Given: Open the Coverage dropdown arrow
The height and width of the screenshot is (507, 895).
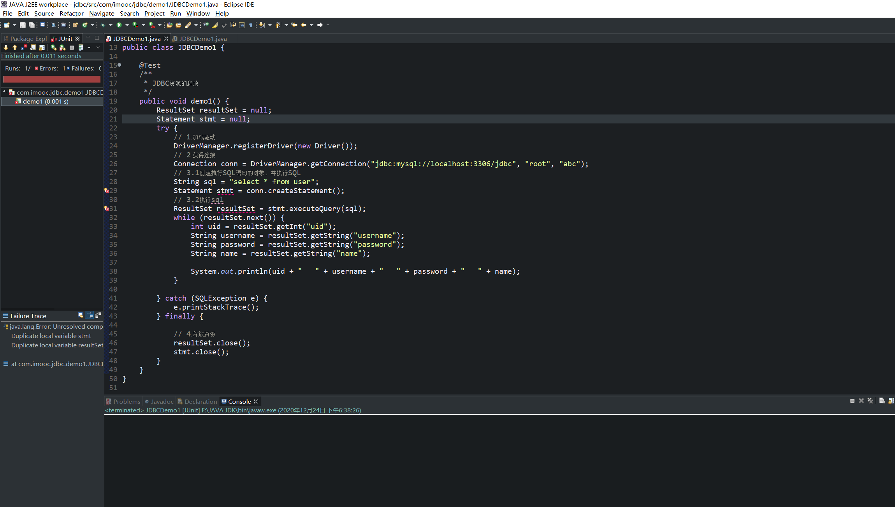Looking at the screenshot, I should click(x=143, y=25).
